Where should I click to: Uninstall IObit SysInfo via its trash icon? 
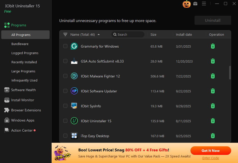pyautogui.click(x=213, y=106)
